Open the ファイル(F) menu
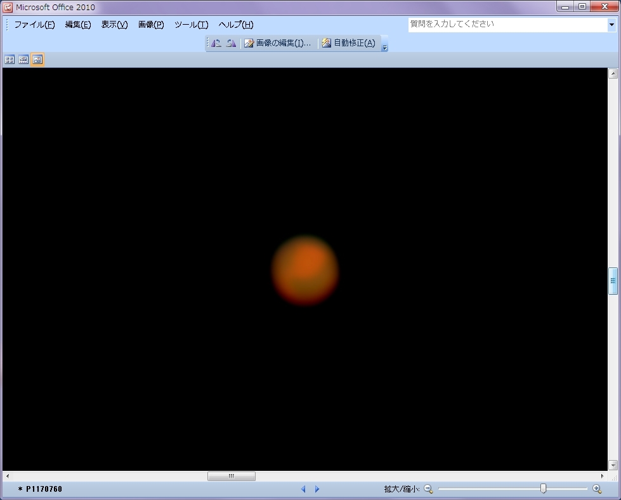The width and height of the screenshot is (621, 500). [x=34, y=25]
